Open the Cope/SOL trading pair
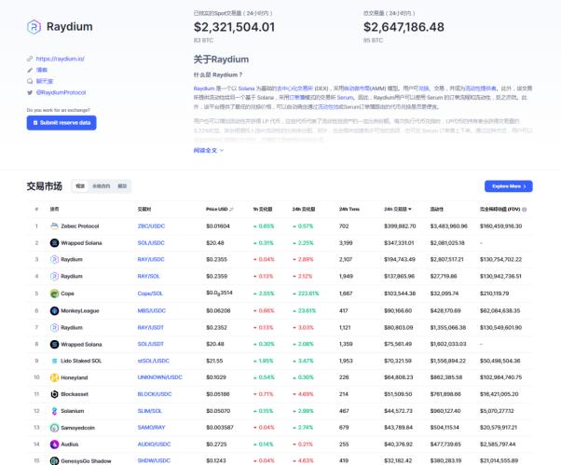 [x=150, y=294]
